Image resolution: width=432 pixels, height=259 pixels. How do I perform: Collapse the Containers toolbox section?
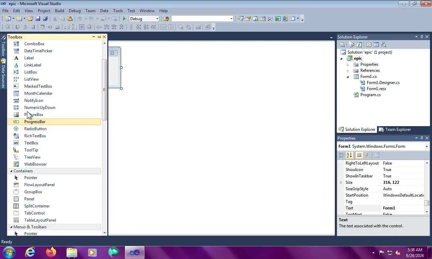pyautogui.click(x=11, y=171)
